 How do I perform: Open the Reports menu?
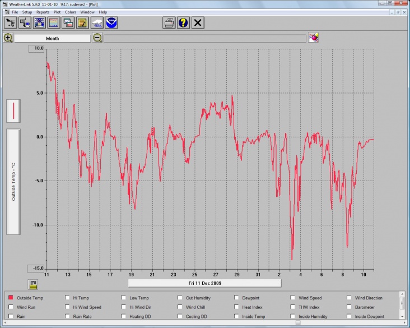[43, 12]
